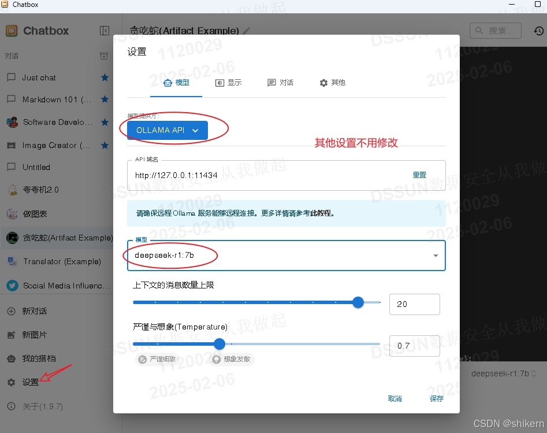Star the Markdown 101 conversation
Screen dimensions: 547x433
[105, 99]
